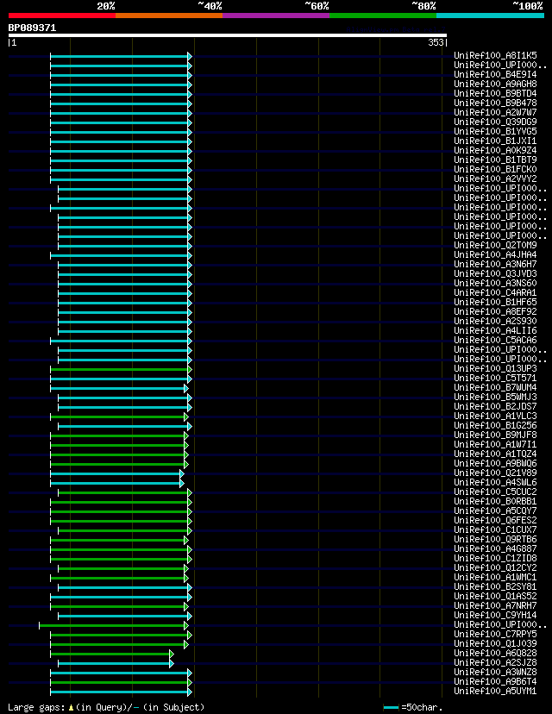Select the UniRef100_Q2T0M9 label
The height and width of the screenshot is (714, 552).
495,246
